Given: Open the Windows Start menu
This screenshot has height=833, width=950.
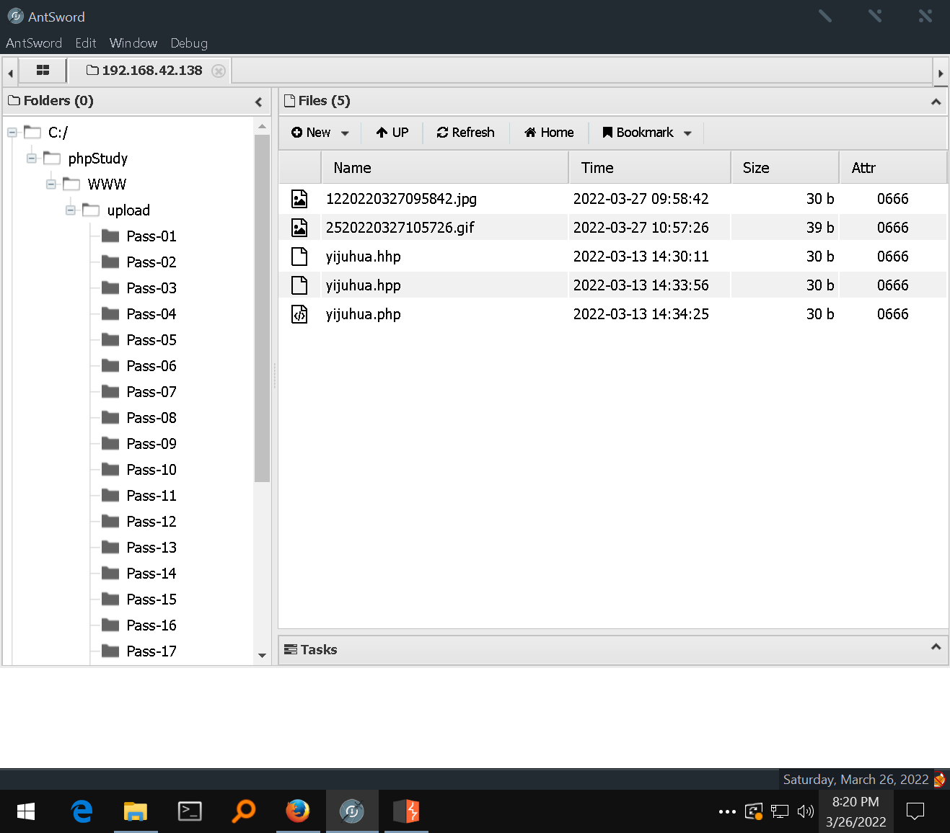Looking at the screenshot, I should (25, 811).
